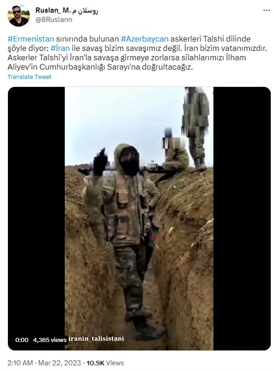Open the Mar 22, 2023 date link
The width and height of the screenshot is (274, 371).
(60, 363)
